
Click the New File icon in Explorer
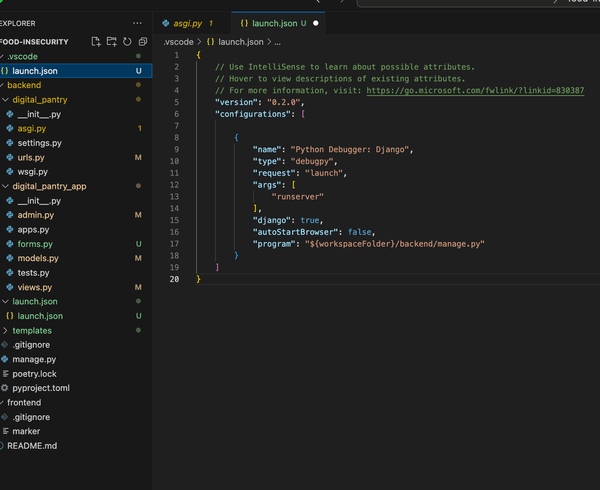coord(96,42)
